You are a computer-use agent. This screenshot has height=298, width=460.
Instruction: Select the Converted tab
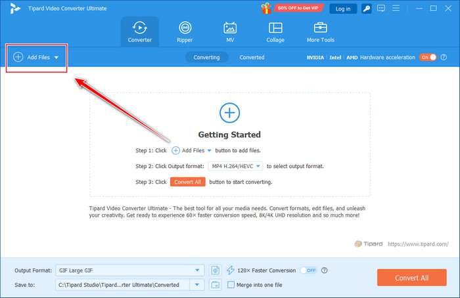click(x=252, y=57)
